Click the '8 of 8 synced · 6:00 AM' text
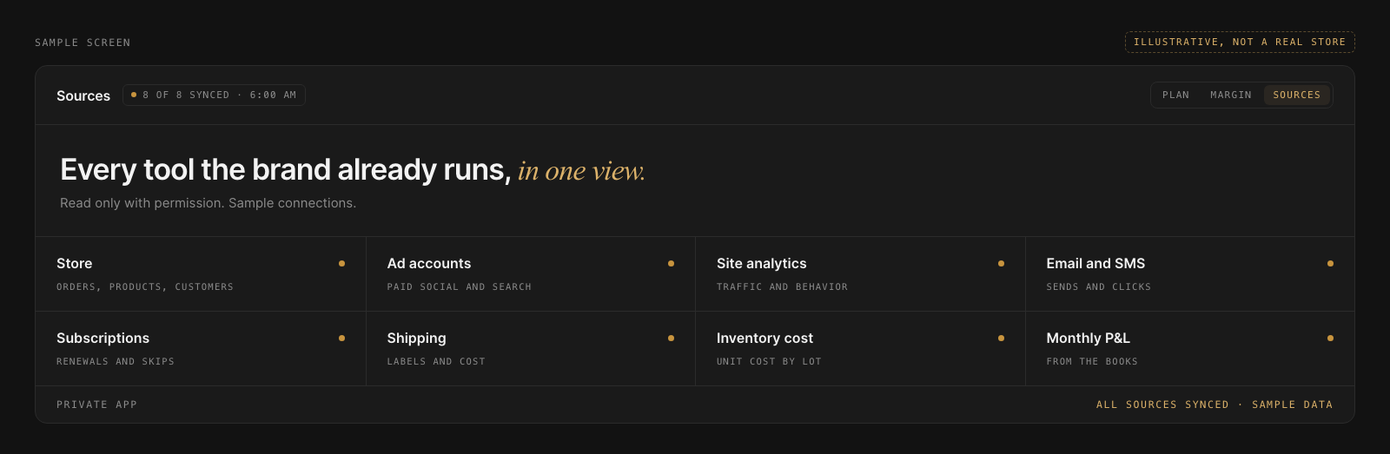1390x454 pixels. coord(219,95)
